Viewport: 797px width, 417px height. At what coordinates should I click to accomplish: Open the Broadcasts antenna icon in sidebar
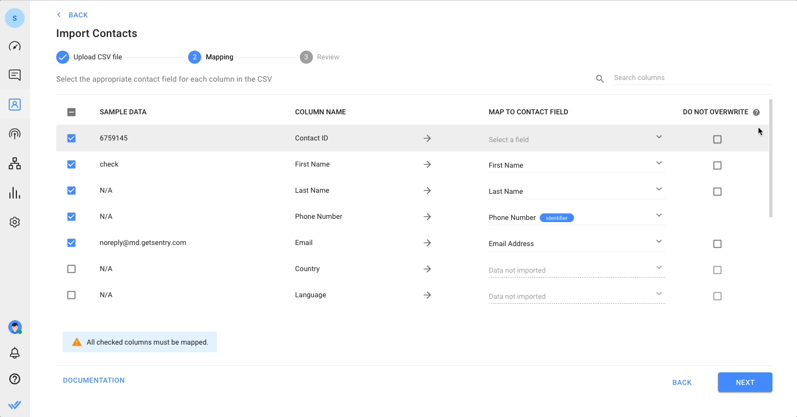coord(15,134)
